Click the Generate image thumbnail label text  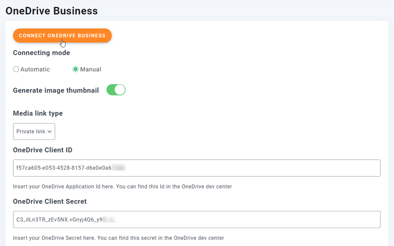[56, 90]
